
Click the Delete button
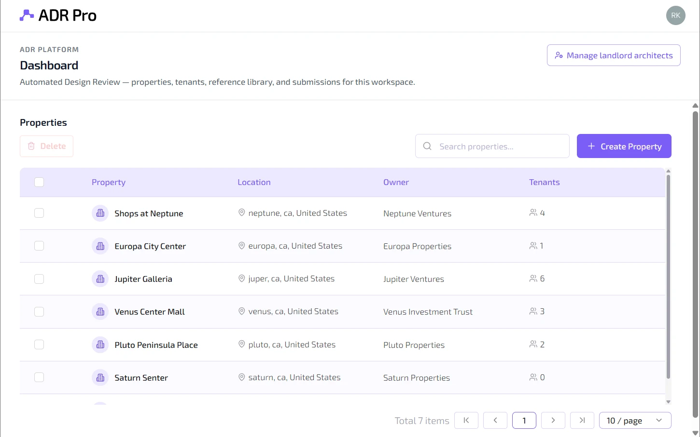[x=46, y=146]
